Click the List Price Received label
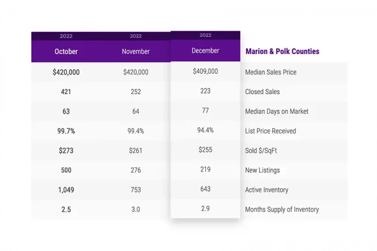This screenshot has width=377, height=251. (270, 131)
